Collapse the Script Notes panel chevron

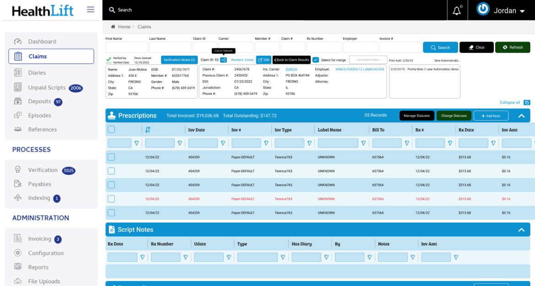click(x=521, y=230)
